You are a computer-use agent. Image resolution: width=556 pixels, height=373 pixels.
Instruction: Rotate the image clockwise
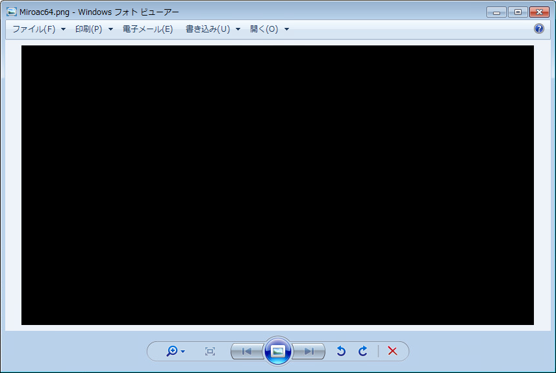click(362, 351)
